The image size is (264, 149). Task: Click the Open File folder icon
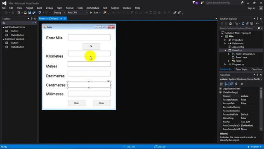pyautogui.click(x=25, y=12)
